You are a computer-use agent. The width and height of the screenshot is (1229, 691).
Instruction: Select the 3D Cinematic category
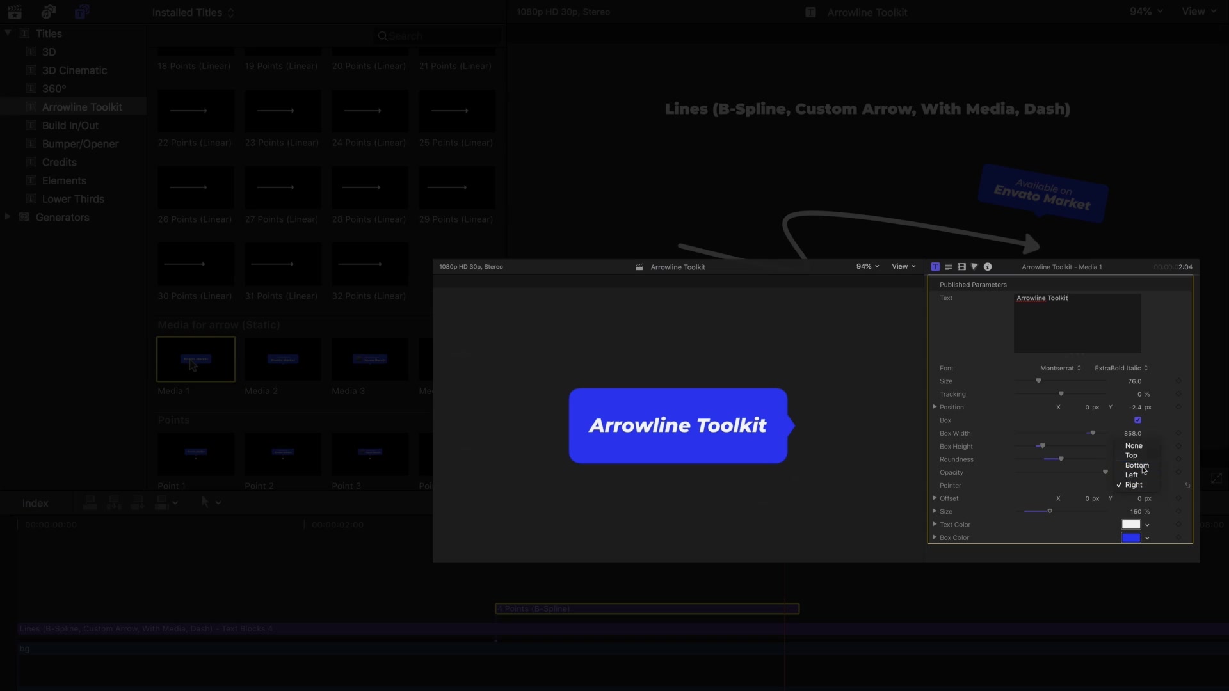point(74,70)
